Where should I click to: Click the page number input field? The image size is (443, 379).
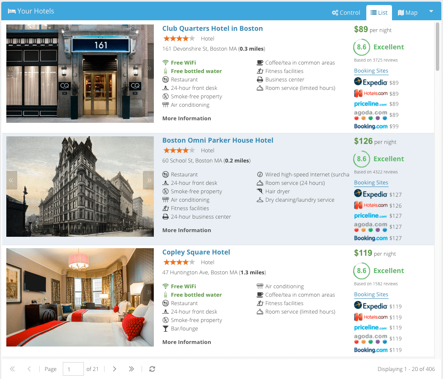pos(73,369)
